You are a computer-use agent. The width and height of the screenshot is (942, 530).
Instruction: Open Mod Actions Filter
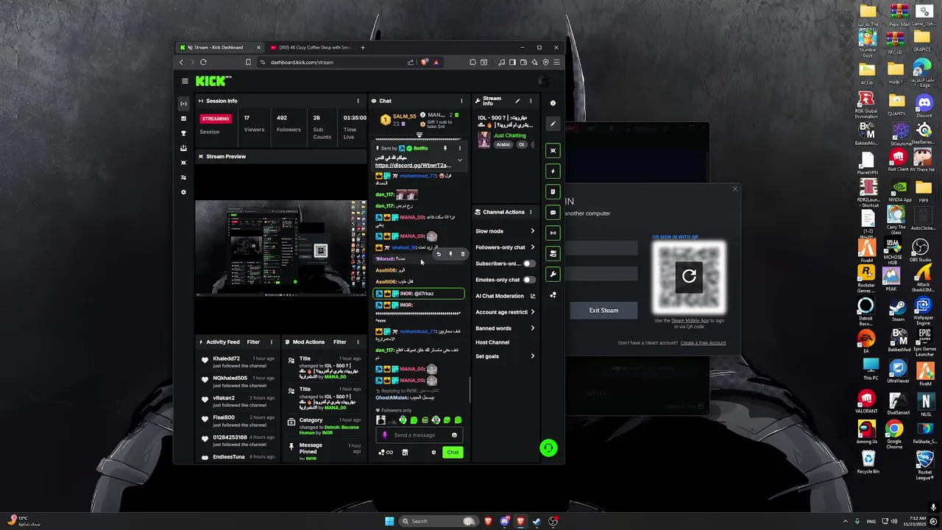tap(340, 342)
